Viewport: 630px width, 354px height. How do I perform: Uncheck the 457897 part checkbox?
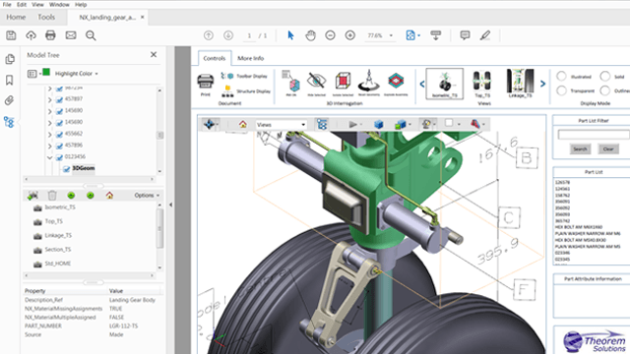pos(59,99)
